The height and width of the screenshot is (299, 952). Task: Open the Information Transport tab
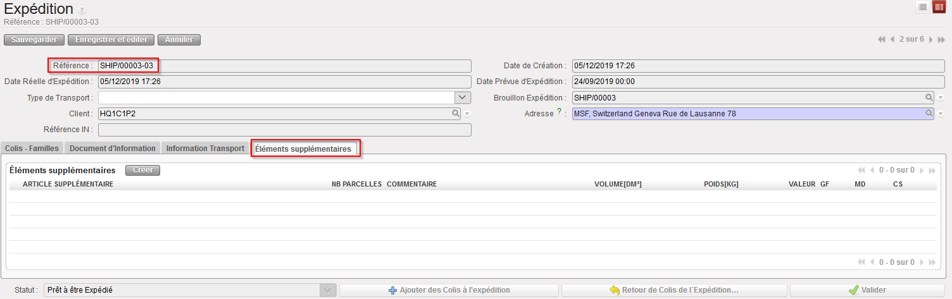click(205, 148)
